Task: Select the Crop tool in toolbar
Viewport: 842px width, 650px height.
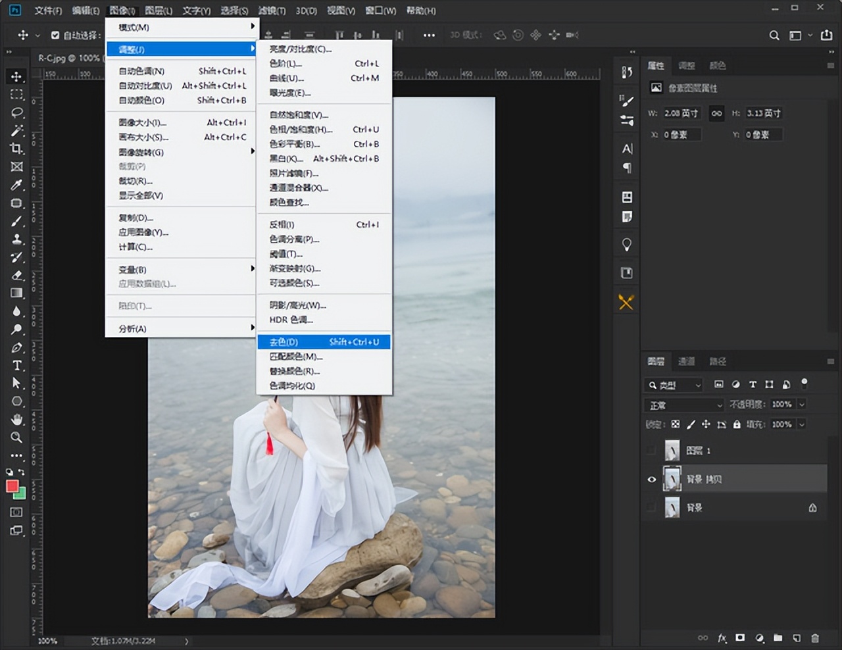Action: pyautogui.click(x=17, y=149)
